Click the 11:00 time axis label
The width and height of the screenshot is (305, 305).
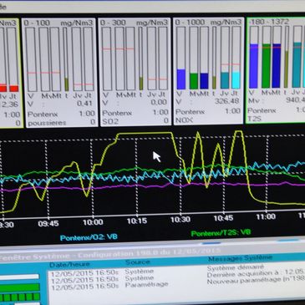click(266, 216)
